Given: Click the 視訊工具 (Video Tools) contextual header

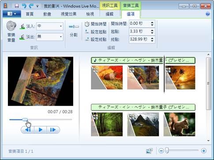Looking at the screenshot, I should click(x=110, y=6).
